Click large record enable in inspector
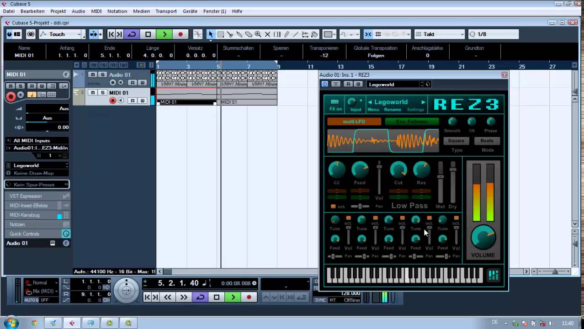The image size is (584, 329). (11, 96)
